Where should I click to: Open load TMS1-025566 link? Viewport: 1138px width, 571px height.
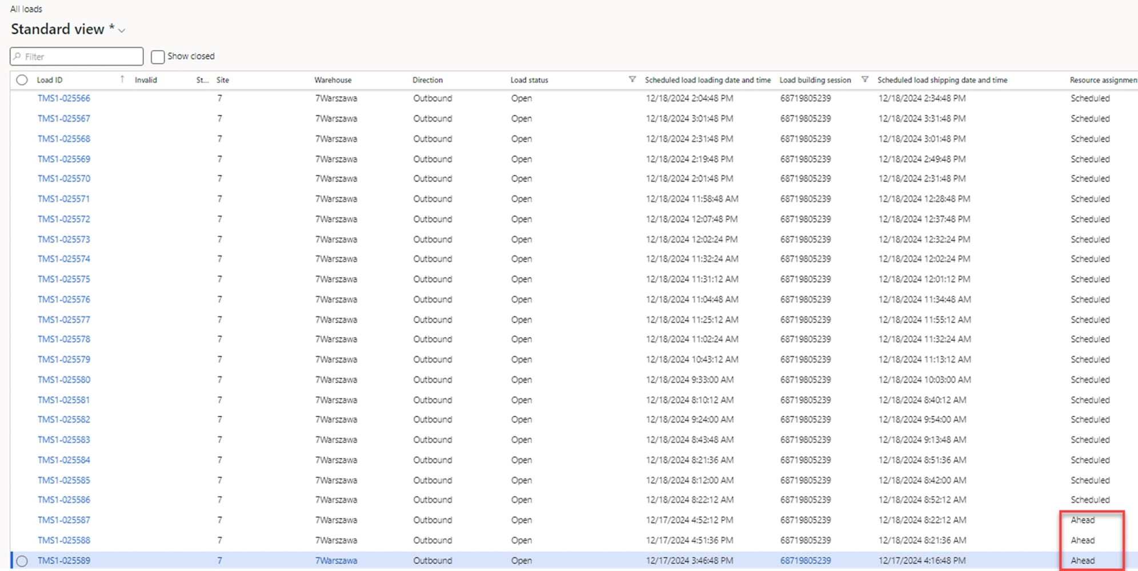click(64, 98)
